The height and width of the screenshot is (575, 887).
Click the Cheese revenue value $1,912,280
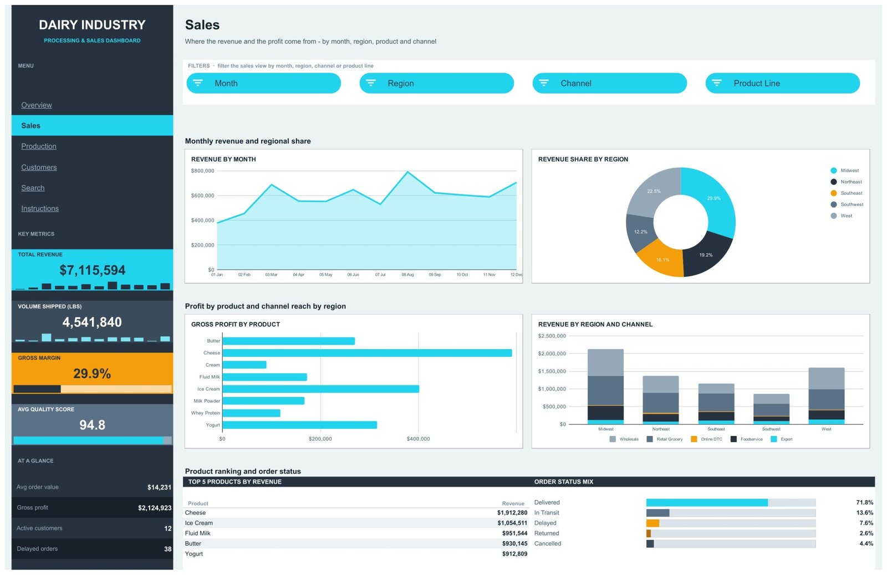tap(512, 513)
